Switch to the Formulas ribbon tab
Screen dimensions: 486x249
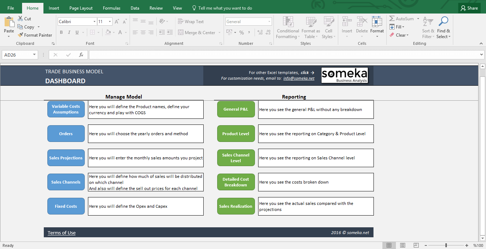(111, 7)
